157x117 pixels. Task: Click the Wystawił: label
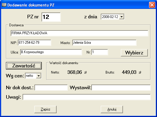(81, 88)
